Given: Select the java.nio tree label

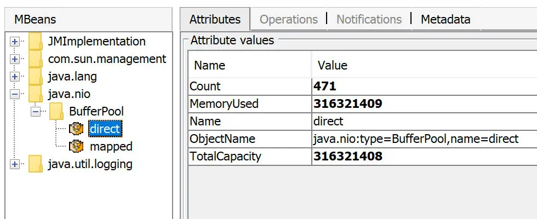Looking at the screenshot, I should tap(69, 94).
